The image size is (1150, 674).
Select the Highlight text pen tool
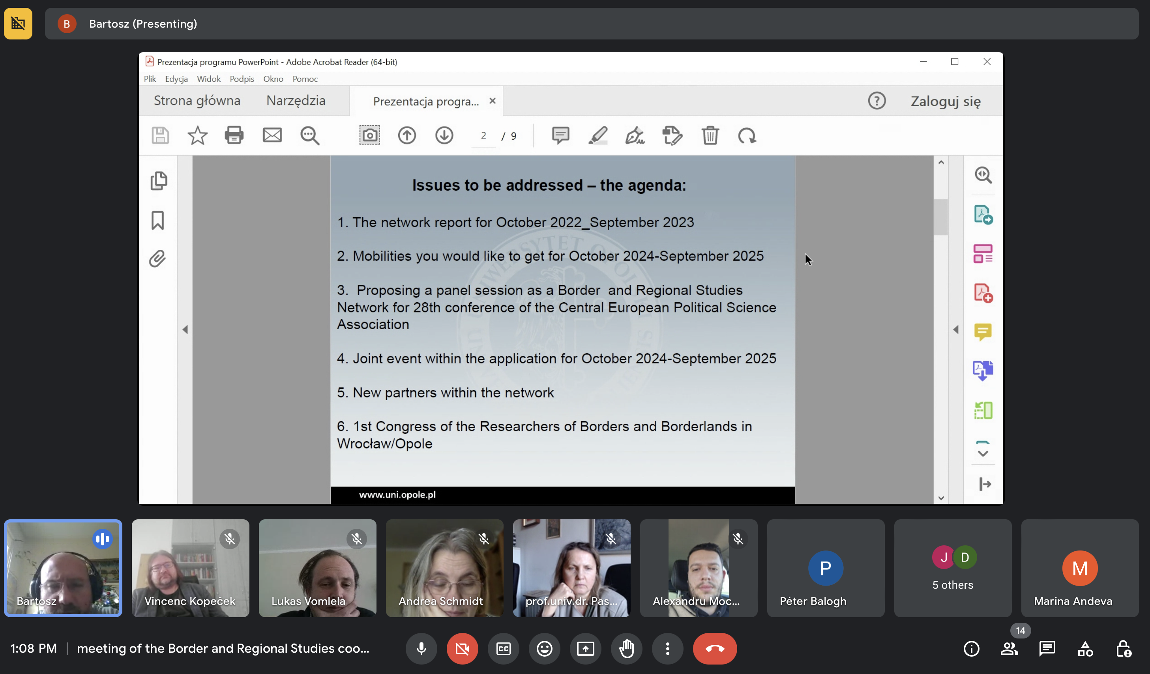[x=598, y=135]
